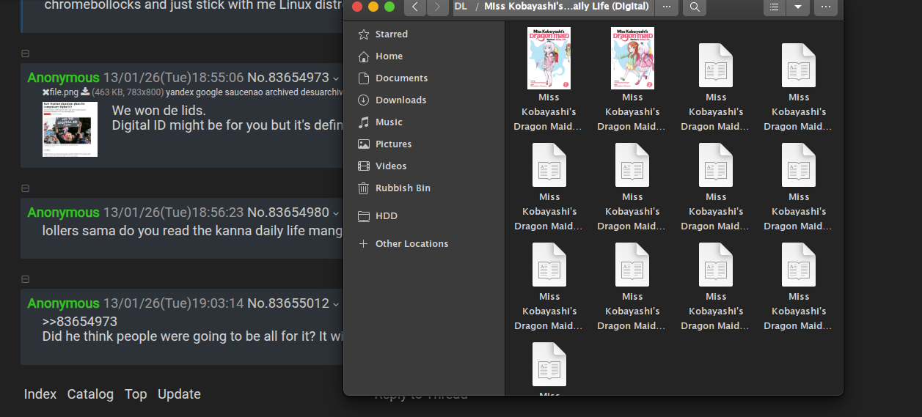
Task: Open Starred in the sidebar
Action: coord(424,34)
